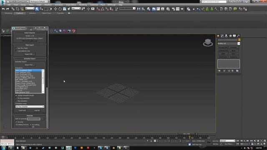The height and width of the screenshot is (150, 267).
Task: Open the Hierarchy tab in command panel
Action: click(226, 36)
